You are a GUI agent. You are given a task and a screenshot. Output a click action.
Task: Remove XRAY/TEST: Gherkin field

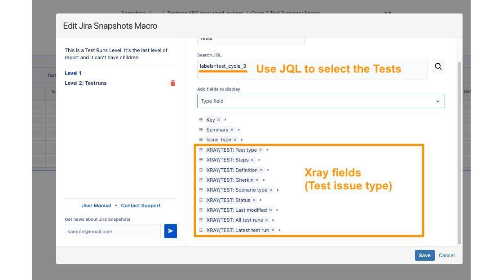pos(257,180)
